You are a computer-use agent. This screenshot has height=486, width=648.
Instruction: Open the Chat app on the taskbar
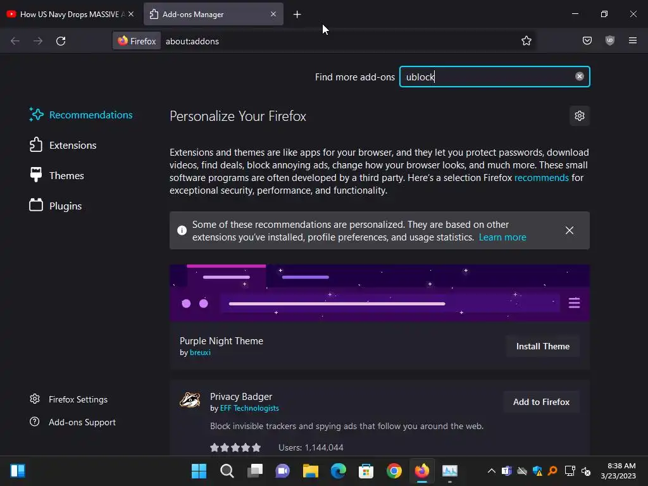283,471
